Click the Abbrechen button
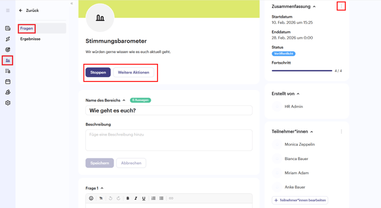This screenshot has height=208, width=381. [x=131, y=163]
